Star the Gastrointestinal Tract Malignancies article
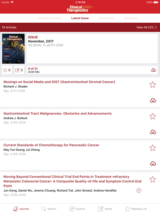The image size is (160, 214). click(152, 116)
